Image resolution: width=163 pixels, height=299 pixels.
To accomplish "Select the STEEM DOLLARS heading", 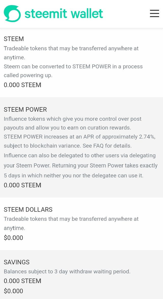I will click(28, 210).
